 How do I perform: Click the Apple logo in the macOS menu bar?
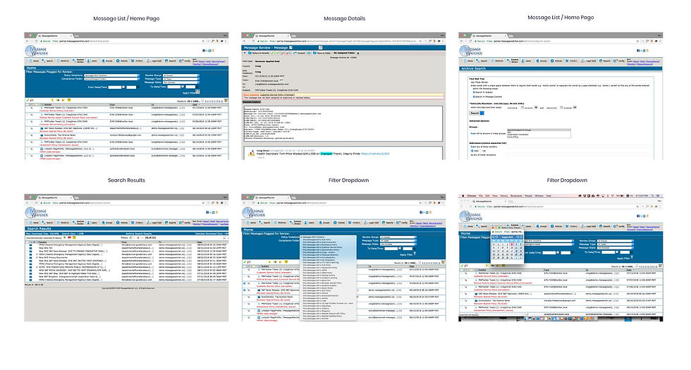(x=463, y=196)
